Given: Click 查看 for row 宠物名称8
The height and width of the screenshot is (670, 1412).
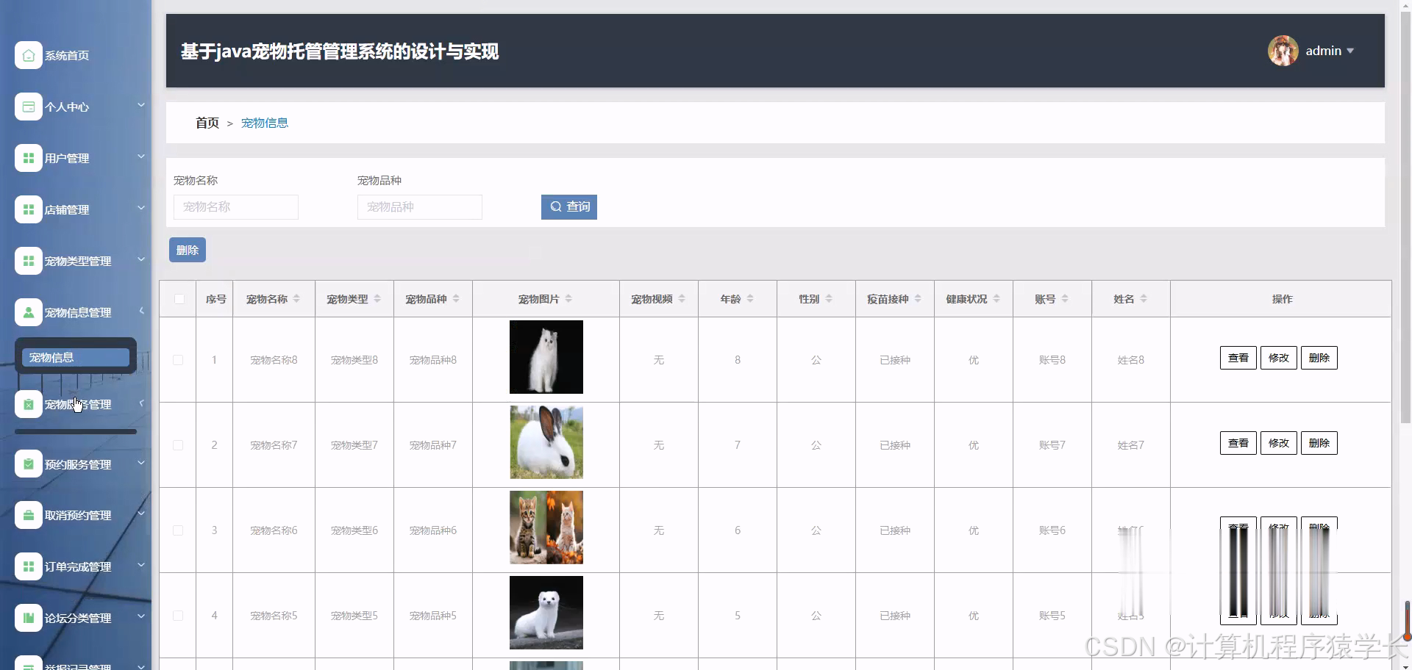Looking at the screenshot, I should (x=1238, y=358).
